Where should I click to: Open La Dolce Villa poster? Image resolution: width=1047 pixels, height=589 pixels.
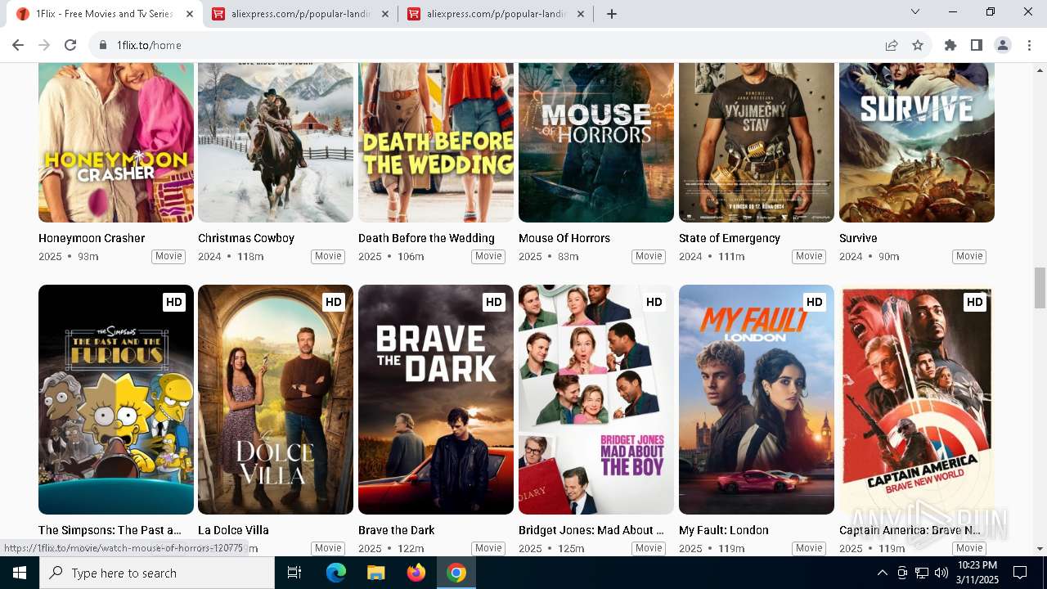coord(276,399)
